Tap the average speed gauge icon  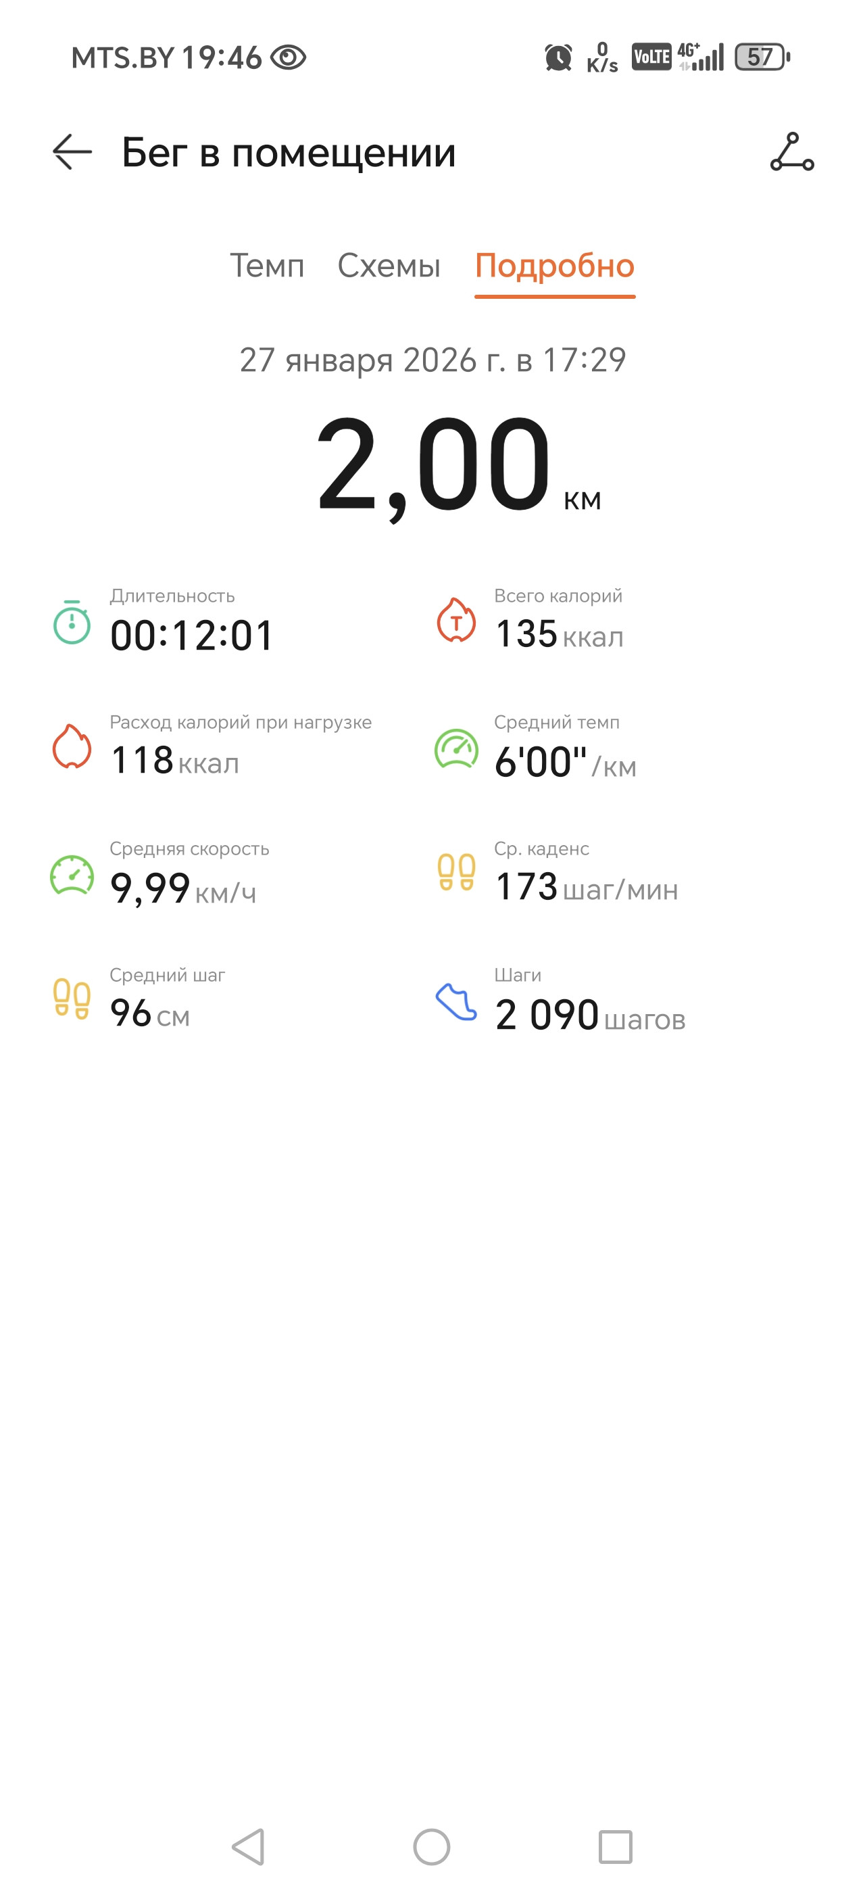click(x=72, y=874)
